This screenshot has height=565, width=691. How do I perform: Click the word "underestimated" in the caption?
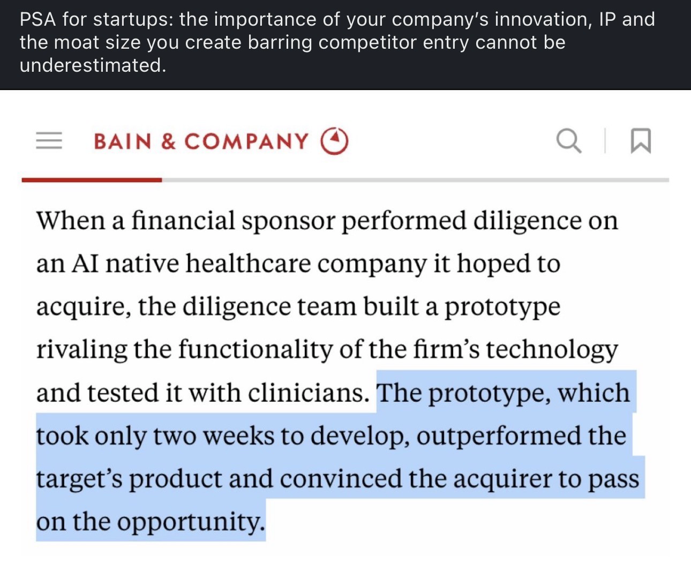(91, 65)
